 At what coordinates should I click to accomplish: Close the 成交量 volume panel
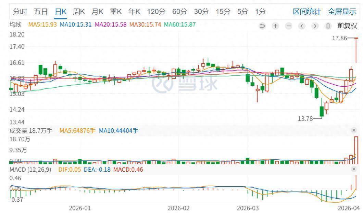(354, 130)
